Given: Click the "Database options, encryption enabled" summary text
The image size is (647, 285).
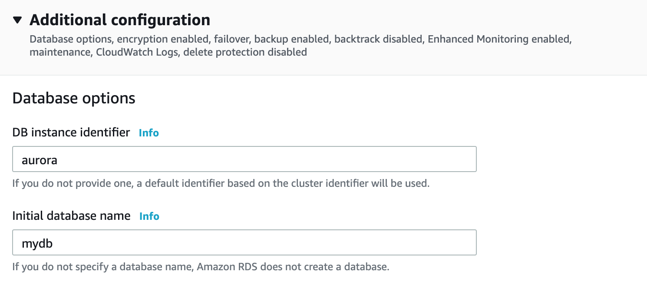Looking at the screenshot, I should pos(119,39).
